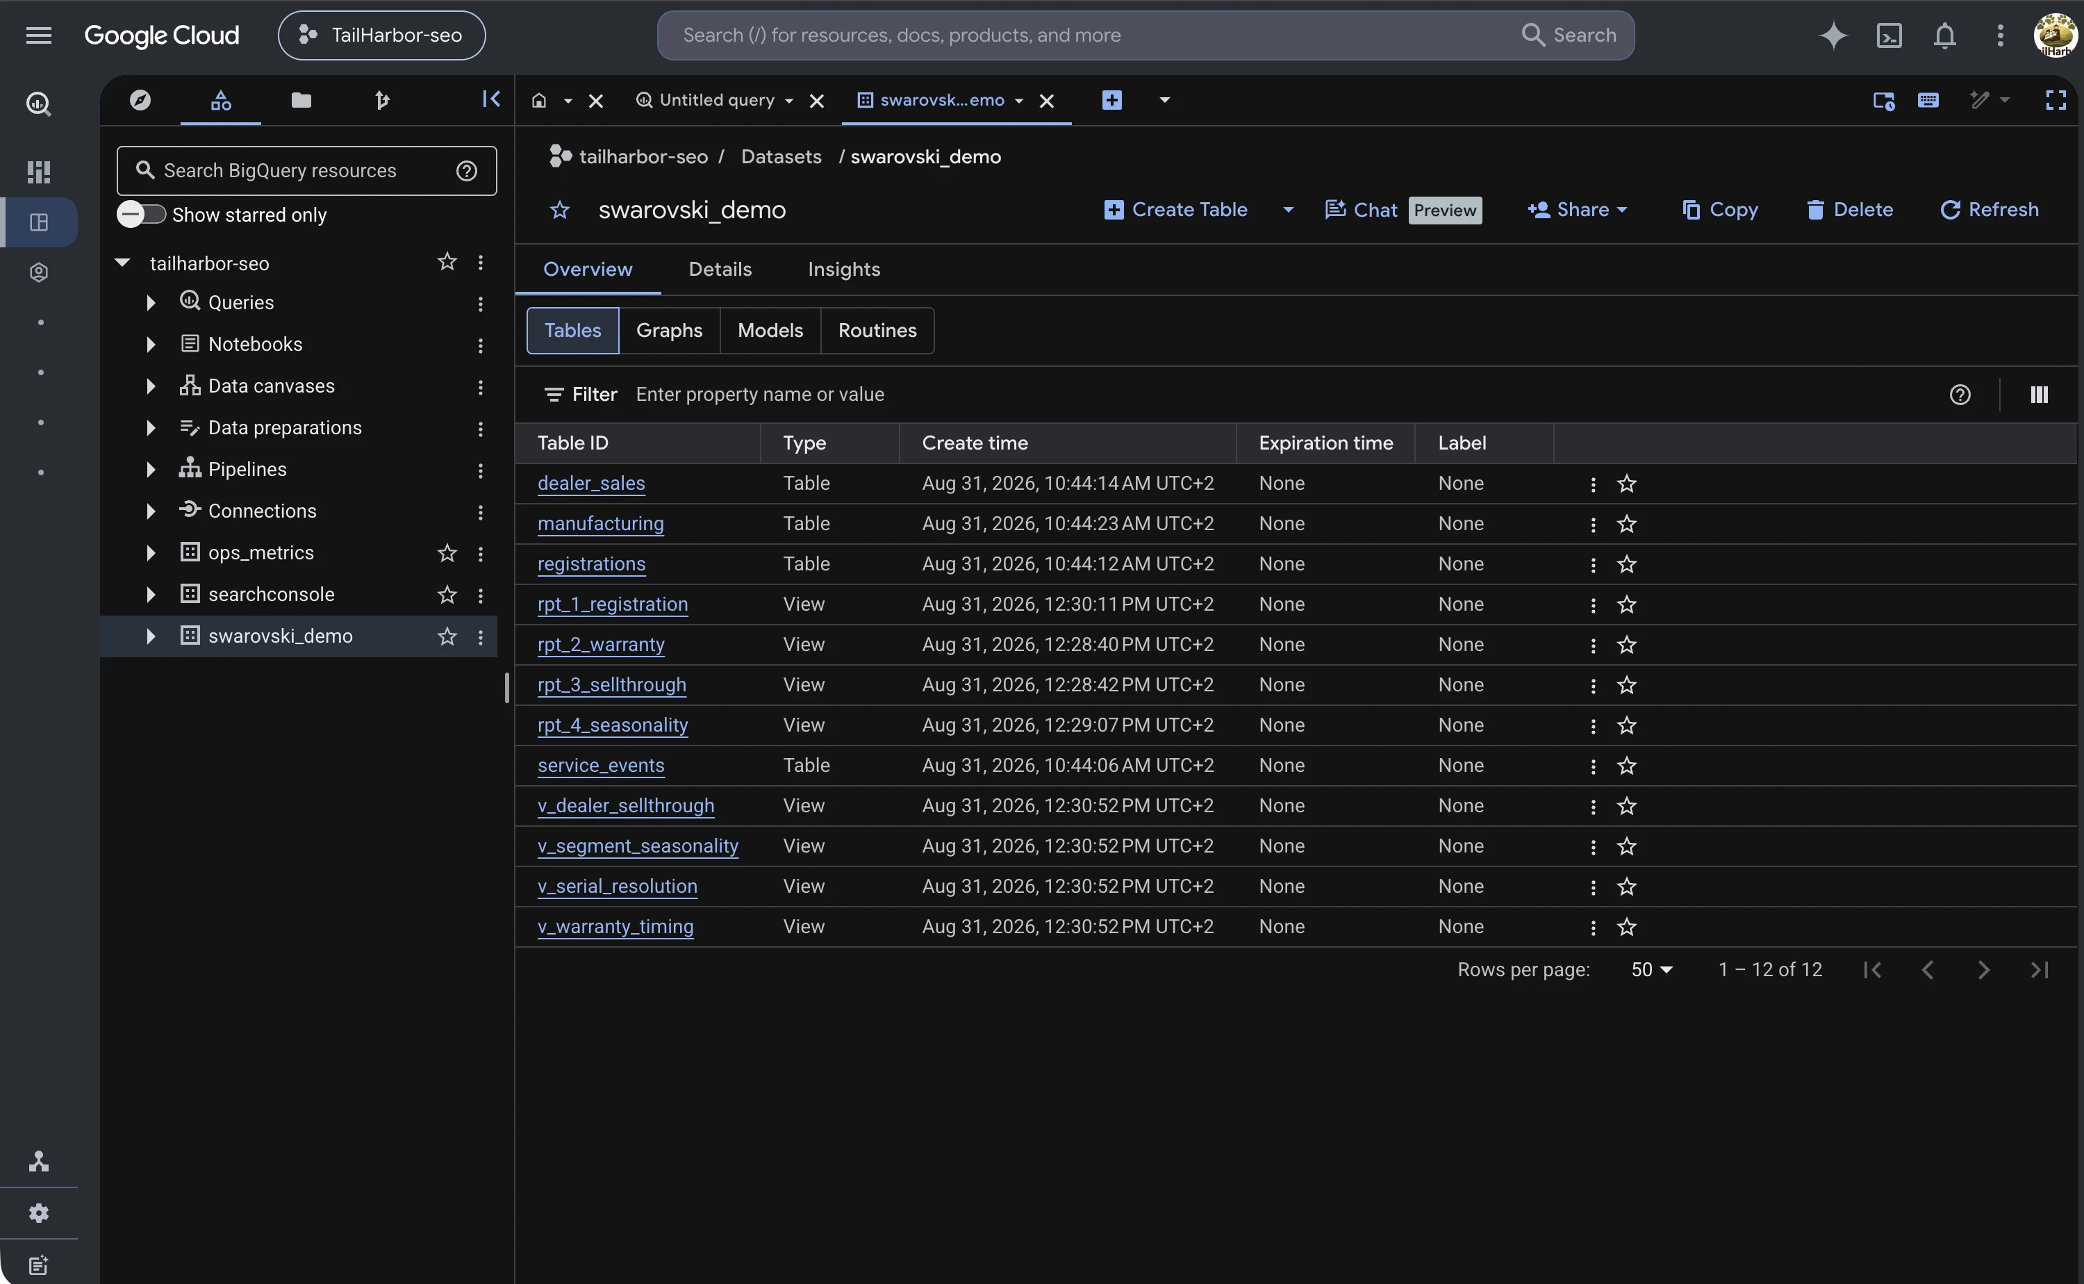Star the manufacturing table row
Image resolution: width=2084 pixels, height=1284 pixels.
click(1626, 524)
